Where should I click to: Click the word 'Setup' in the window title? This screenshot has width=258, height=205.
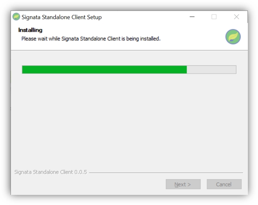(94, 17)
